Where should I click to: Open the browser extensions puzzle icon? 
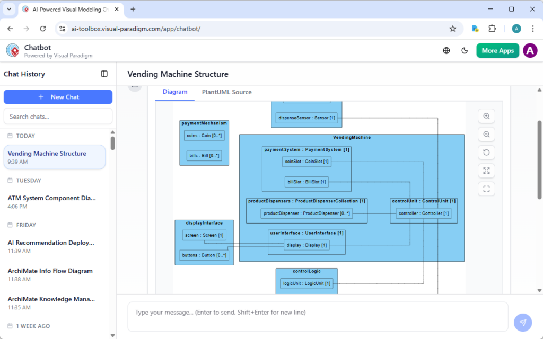(x=492, y=29)
